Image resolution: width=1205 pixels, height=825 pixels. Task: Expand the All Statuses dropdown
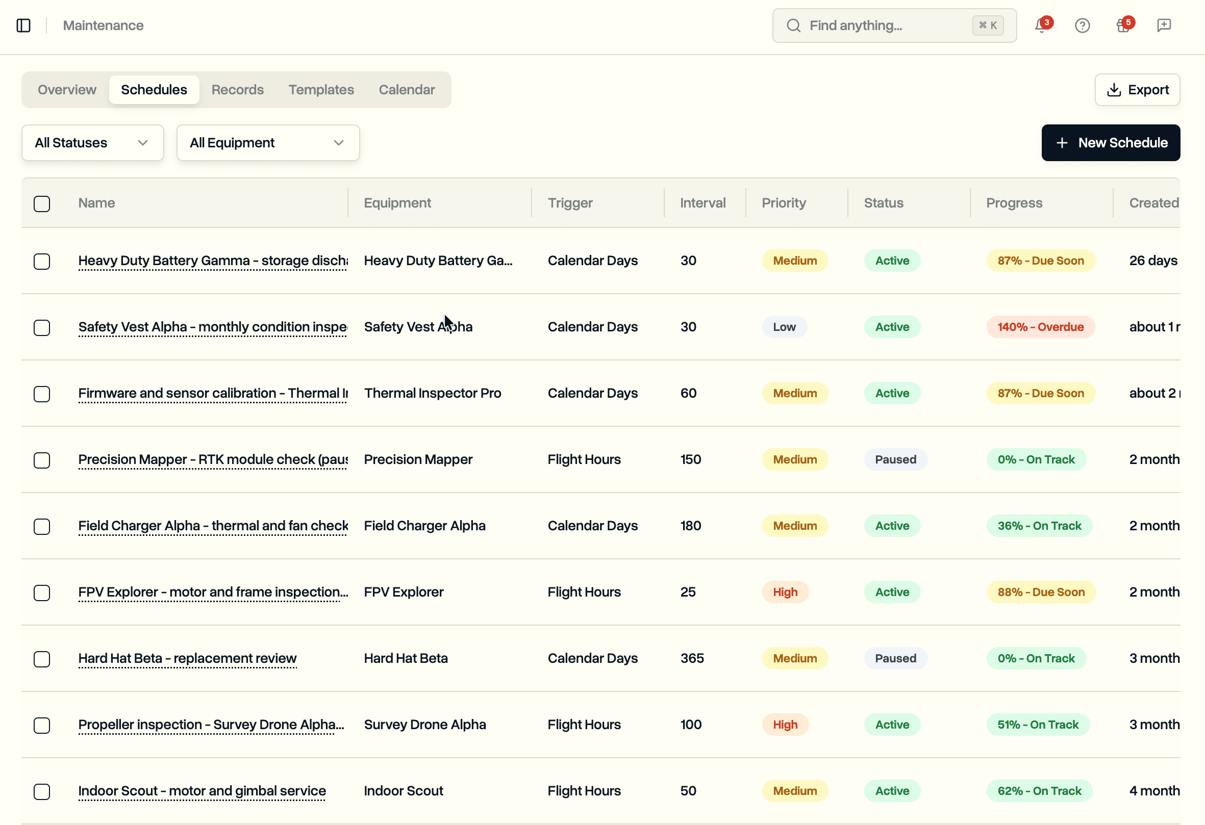click(x=93, y=143)
